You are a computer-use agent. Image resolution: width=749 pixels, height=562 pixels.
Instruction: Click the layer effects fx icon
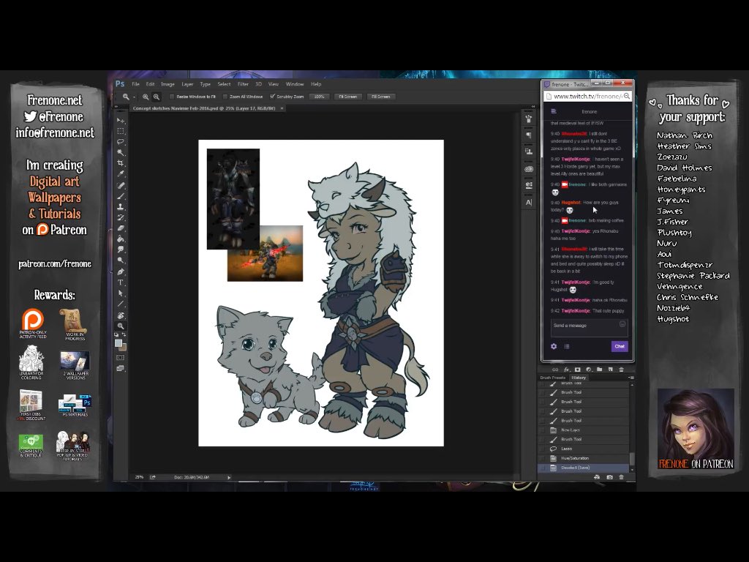567,370
